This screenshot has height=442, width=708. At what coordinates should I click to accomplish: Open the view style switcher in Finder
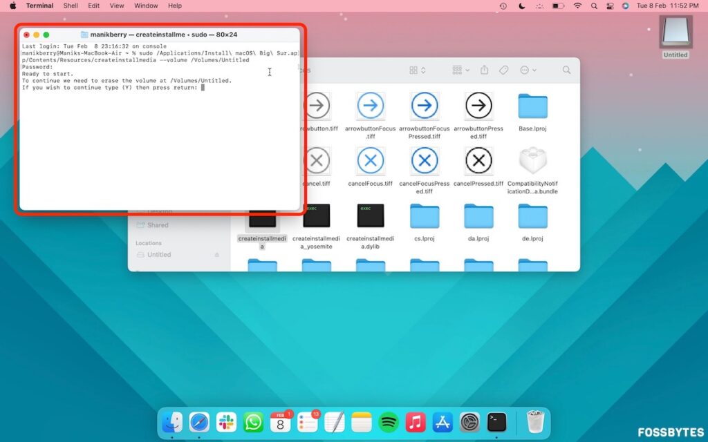point(414,69)
